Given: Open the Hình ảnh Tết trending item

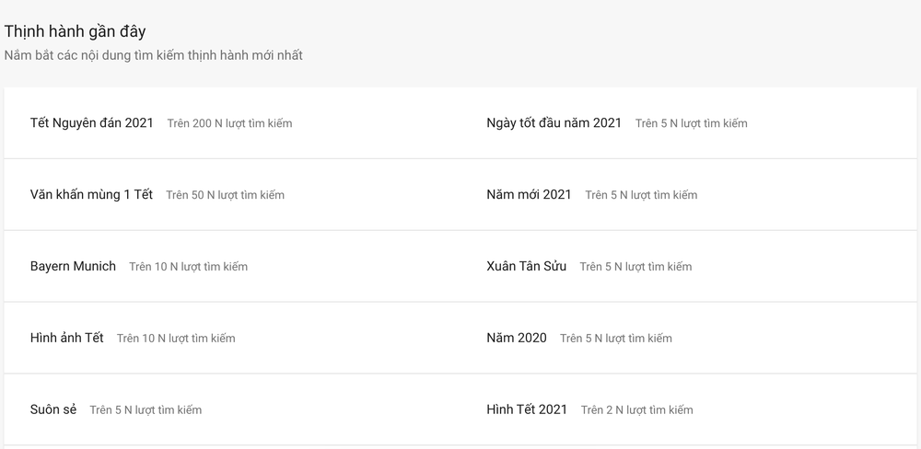Looking at the screenshot, I should 66,338.
